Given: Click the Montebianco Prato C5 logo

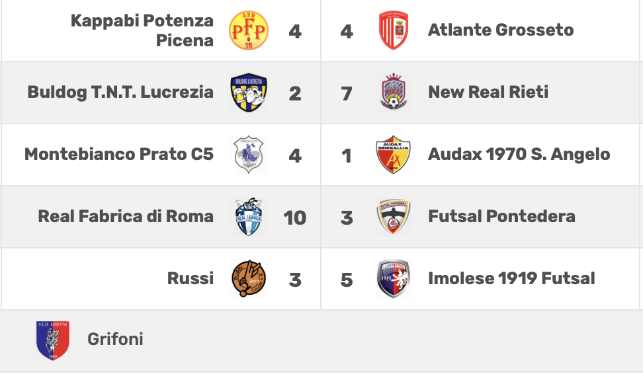Looking at the screenshot, I should 249,155.
